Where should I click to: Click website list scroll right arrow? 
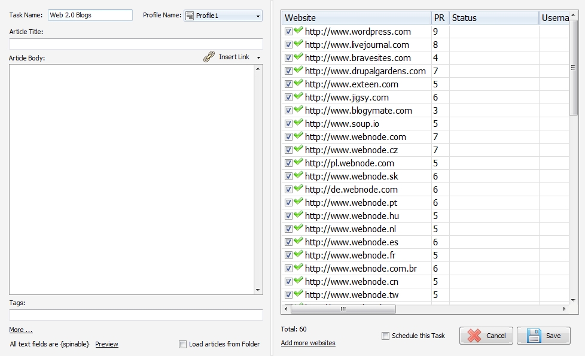click(564, 309)
